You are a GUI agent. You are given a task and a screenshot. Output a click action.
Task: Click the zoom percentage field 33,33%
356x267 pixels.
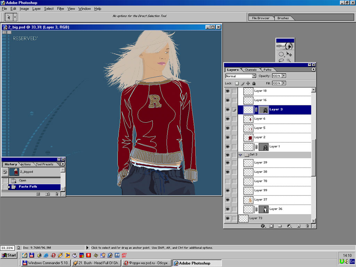[x=7, y=248]
